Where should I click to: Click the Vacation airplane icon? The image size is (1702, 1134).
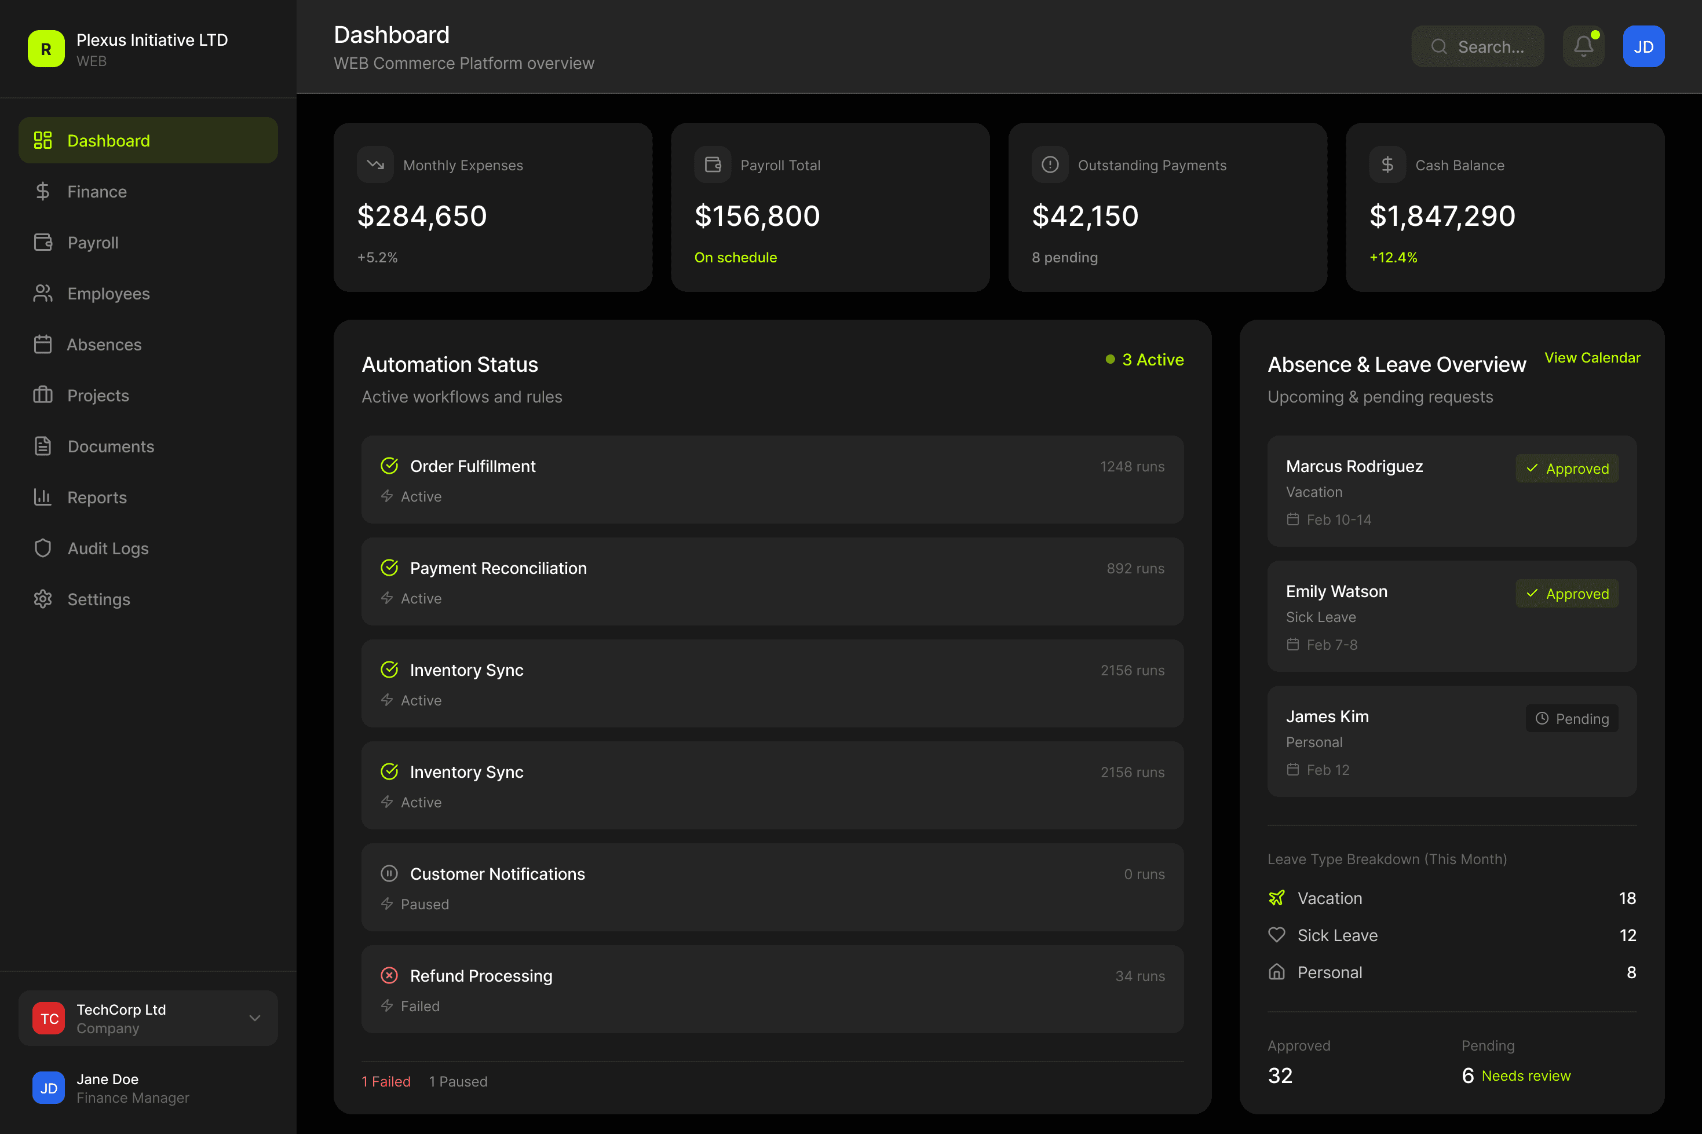tap(1277, 898)
